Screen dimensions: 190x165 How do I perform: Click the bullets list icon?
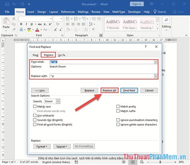point(68,19)
